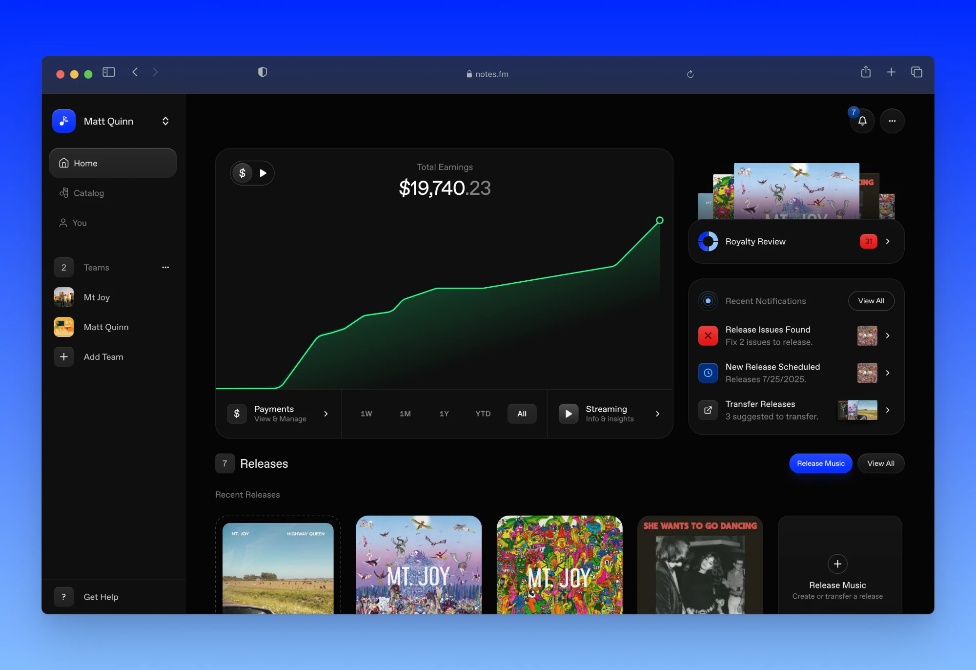Open Streaming Info & insights chevron
Viewport: 976px width, 670px height.
click(657, 414)
